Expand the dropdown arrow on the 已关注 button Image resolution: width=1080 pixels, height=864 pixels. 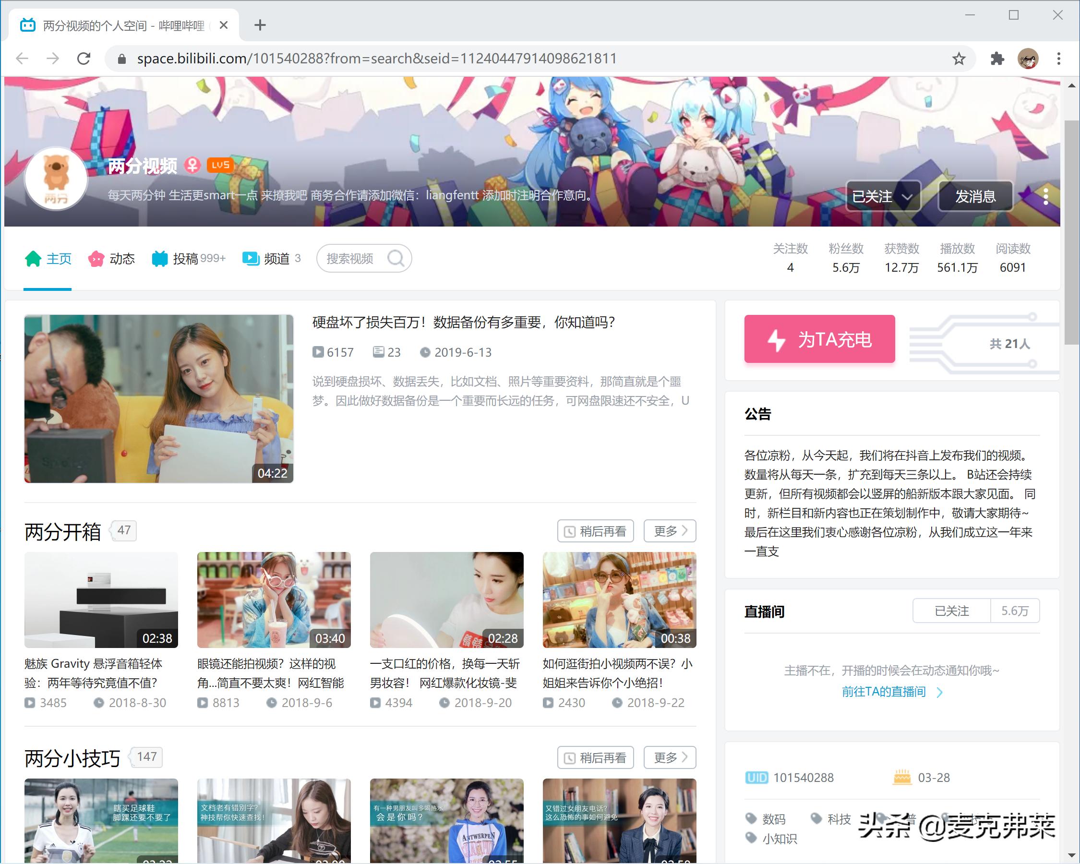click(x=908, y=197)
